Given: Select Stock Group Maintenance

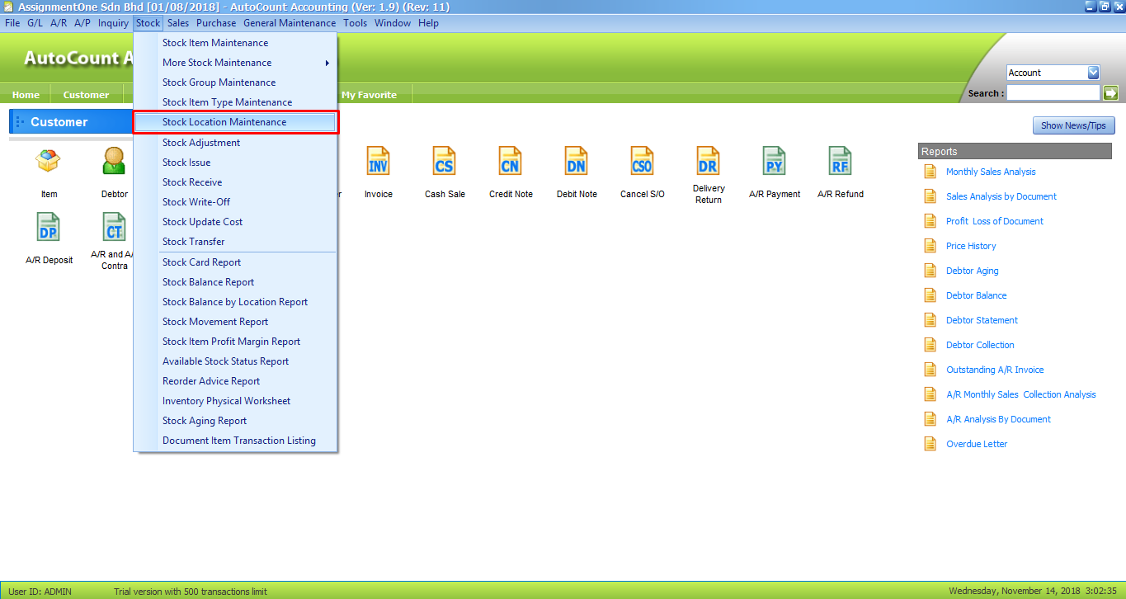Looking at the screenshot, I should click(236, 83).
